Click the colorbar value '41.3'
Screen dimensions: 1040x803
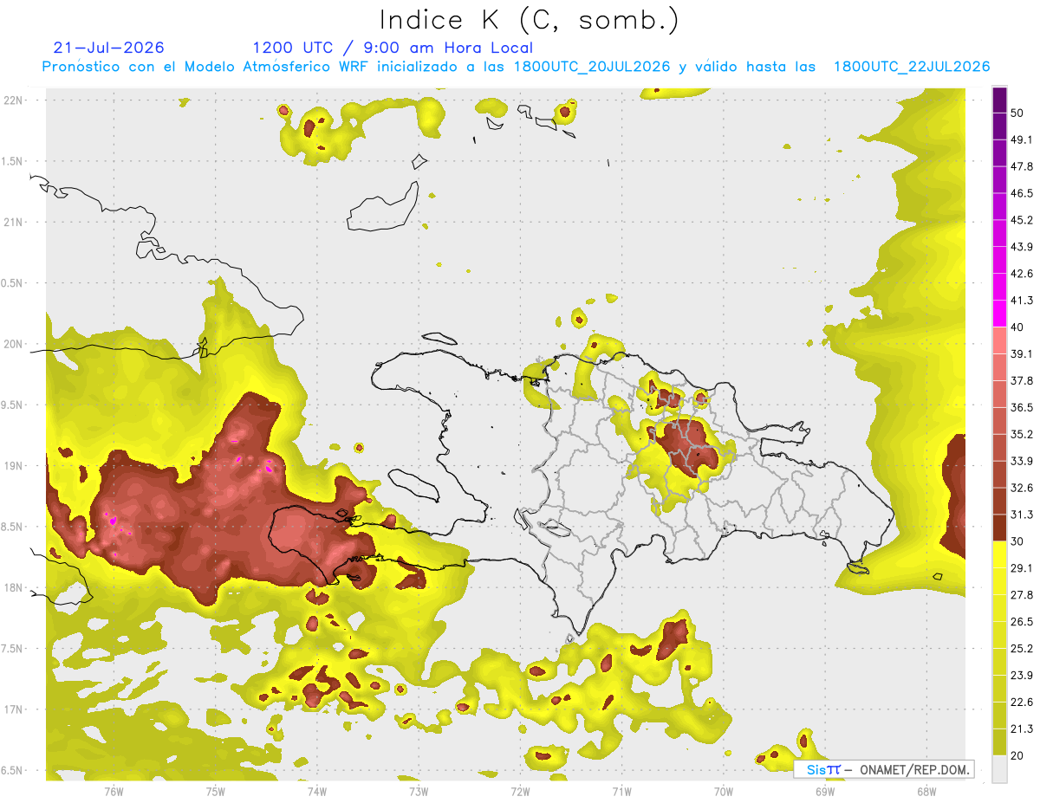point(1022,301)
